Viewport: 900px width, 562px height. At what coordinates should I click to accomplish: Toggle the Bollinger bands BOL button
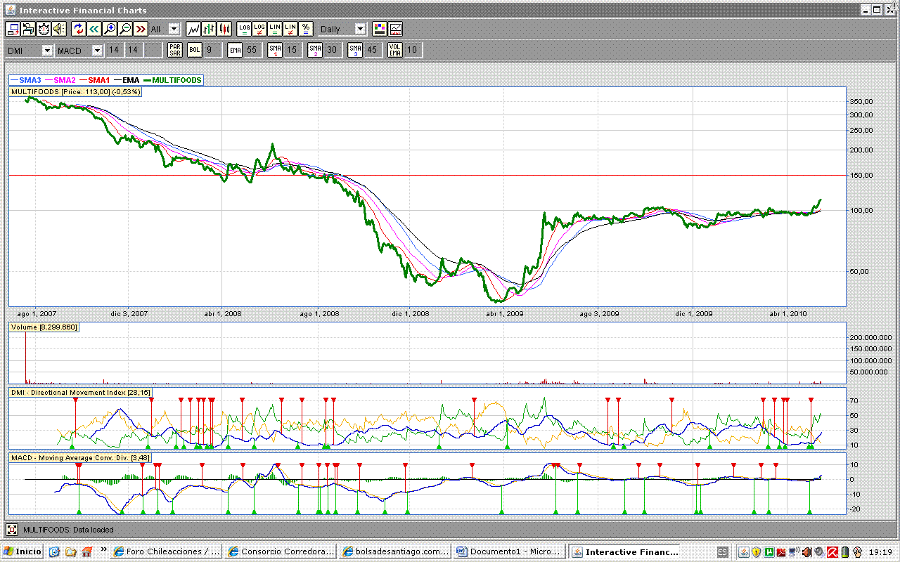194,50
